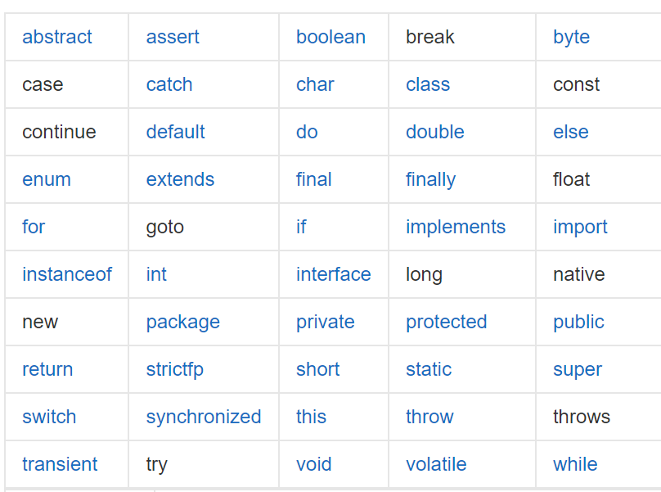The width and height of the screenshot is (661, 492).
Task: Open the 'catch' keyword link
Action: [x=169, y=84]
